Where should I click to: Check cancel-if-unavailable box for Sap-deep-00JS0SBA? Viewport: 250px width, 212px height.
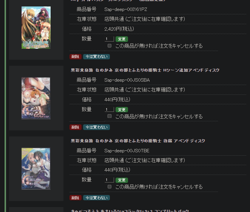(110, 116)
